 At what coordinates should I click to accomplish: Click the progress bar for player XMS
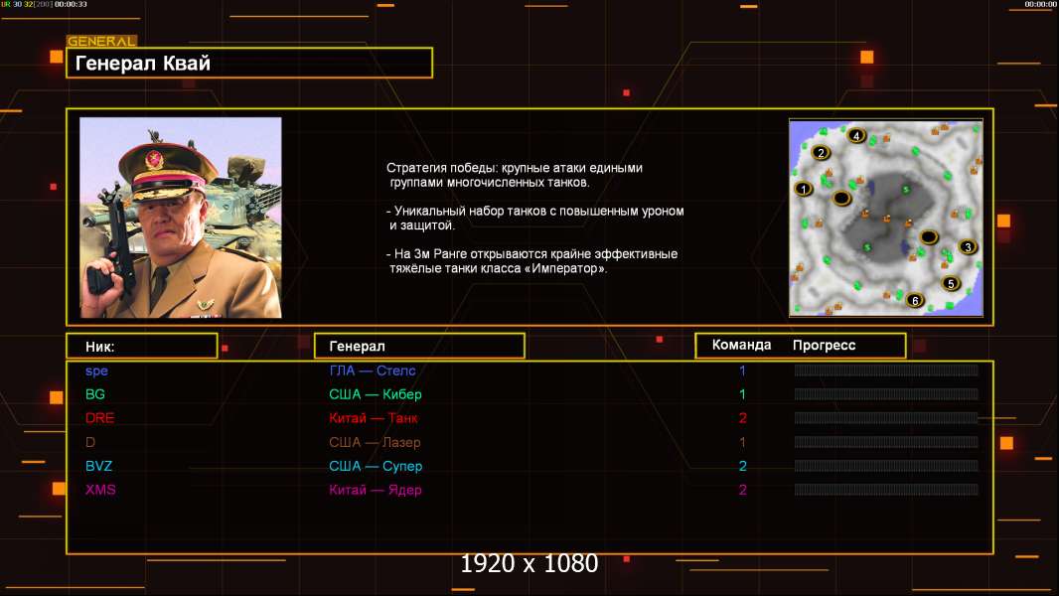(x=886, y=490)
